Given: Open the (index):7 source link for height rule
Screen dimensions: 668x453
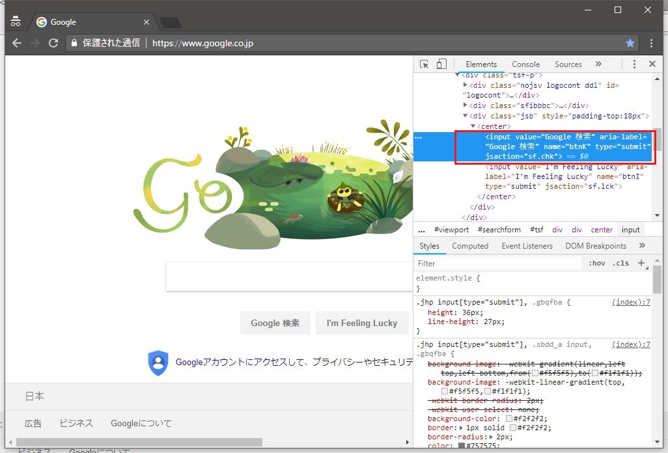Looking at the screenshot, I should 631,302.
